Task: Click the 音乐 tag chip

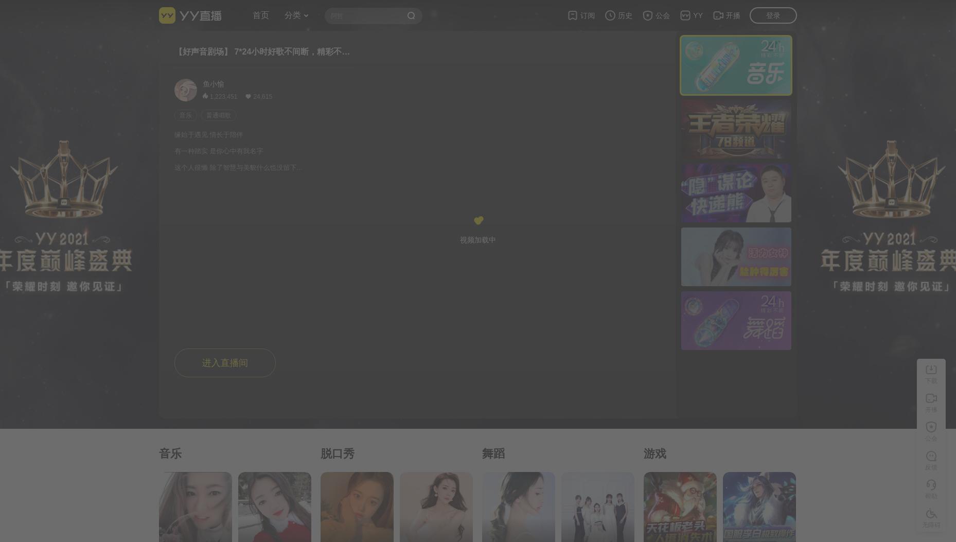Action: point(186,115)
